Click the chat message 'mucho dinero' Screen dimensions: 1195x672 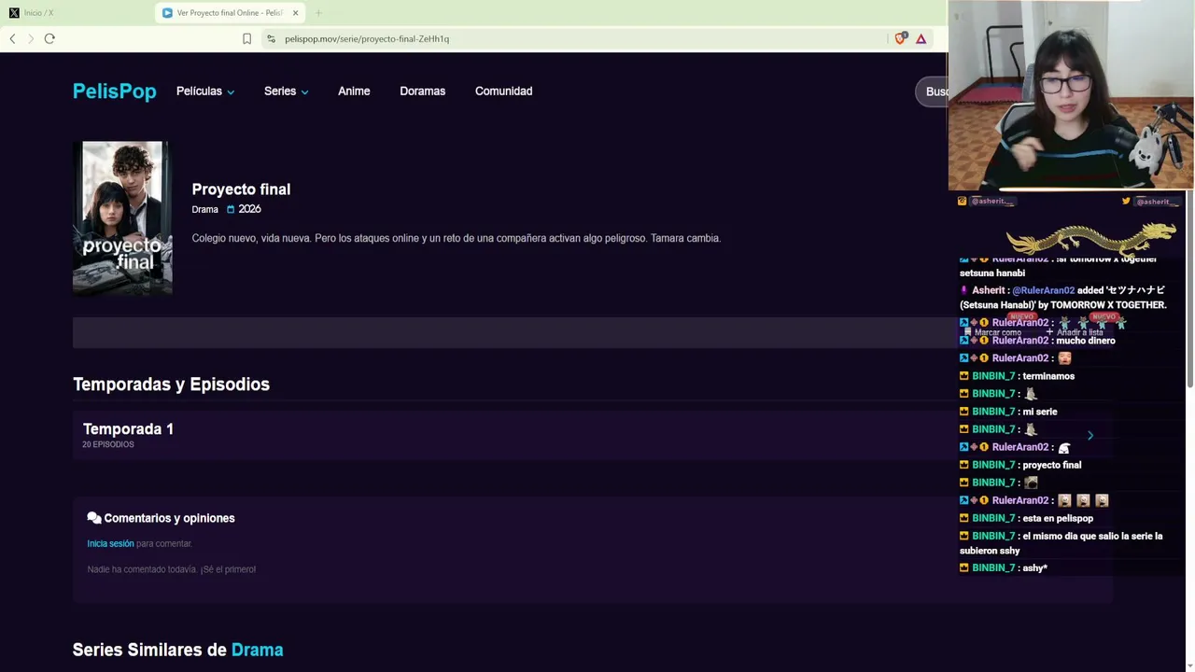(1086, 341)
